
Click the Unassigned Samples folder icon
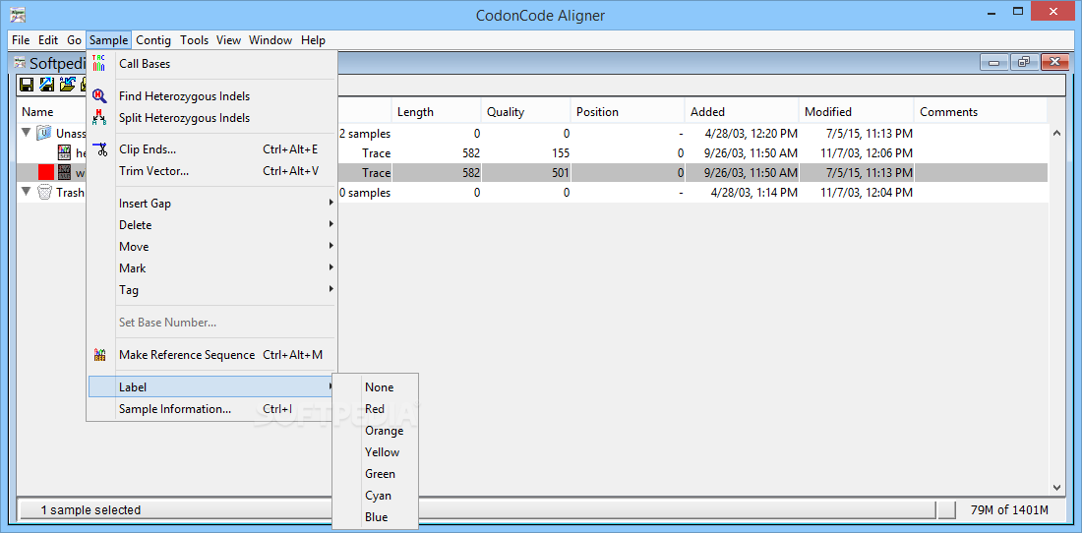click(44, 133)
